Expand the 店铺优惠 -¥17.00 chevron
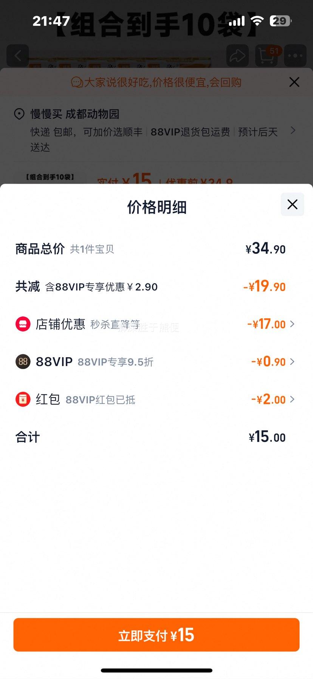Image resolution: width=313 pixels, height=679 pixels. (292, 324)
